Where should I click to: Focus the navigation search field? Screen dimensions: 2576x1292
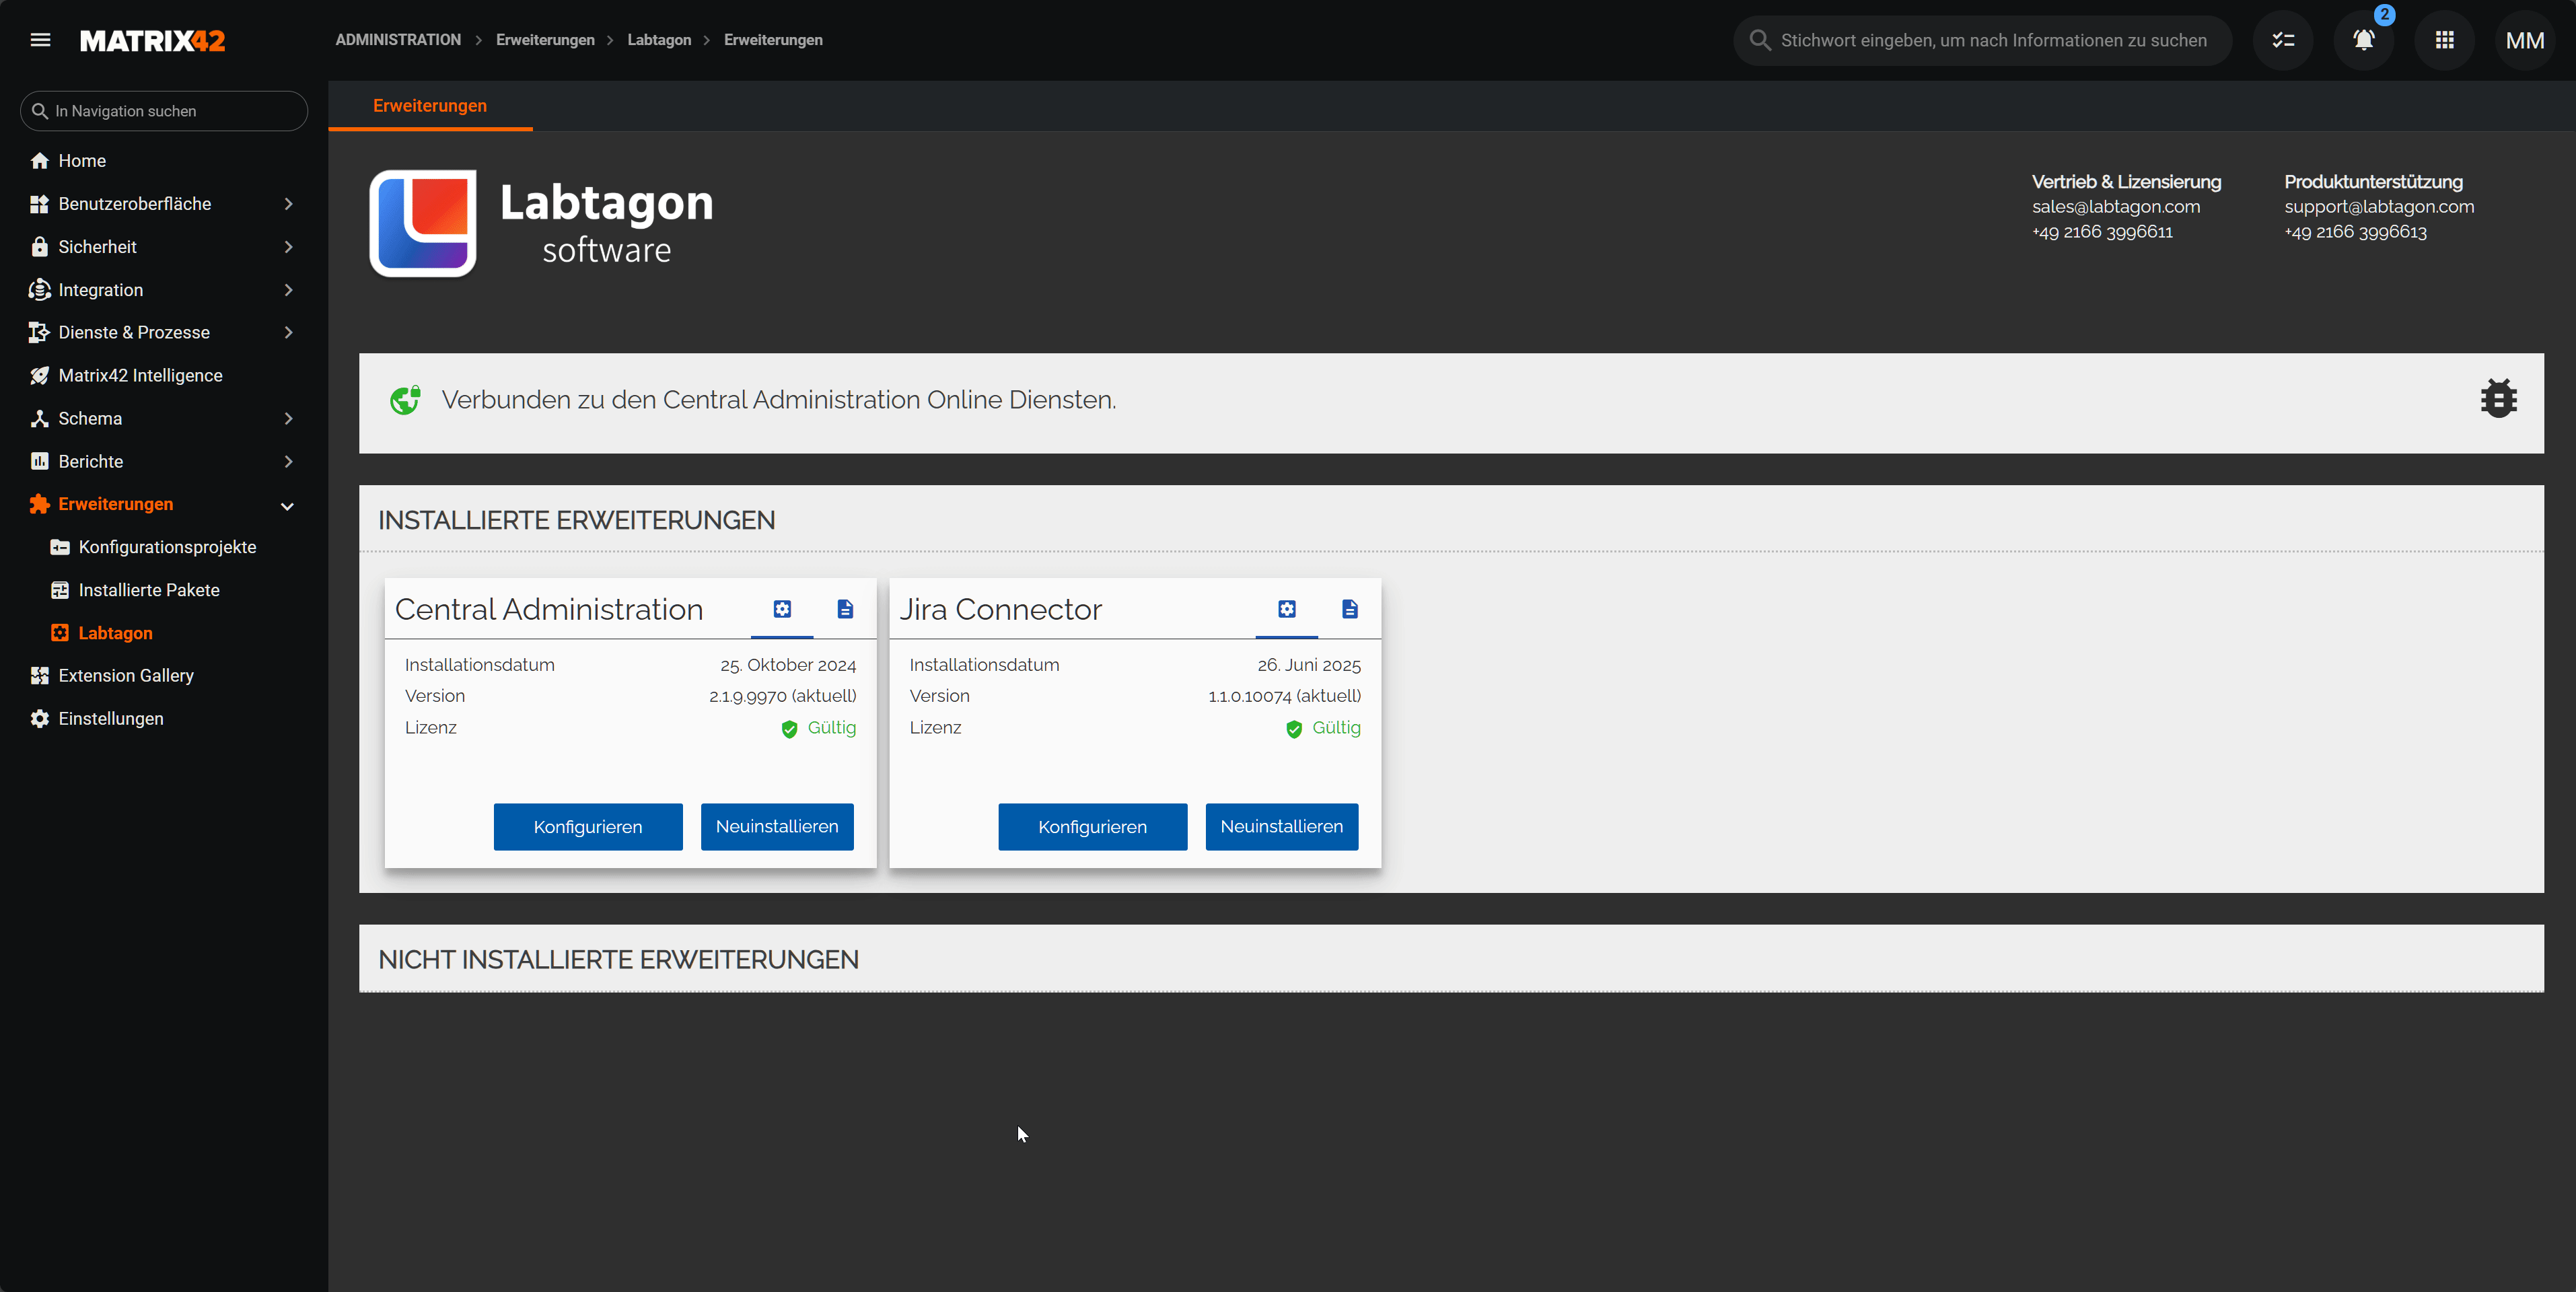click(x=165, y=111)
